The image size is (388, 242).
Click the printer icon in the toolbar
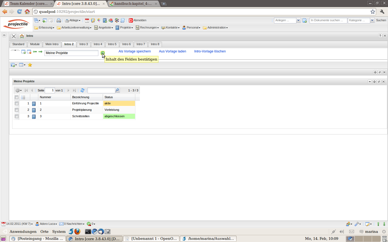(x=58, y=20)
